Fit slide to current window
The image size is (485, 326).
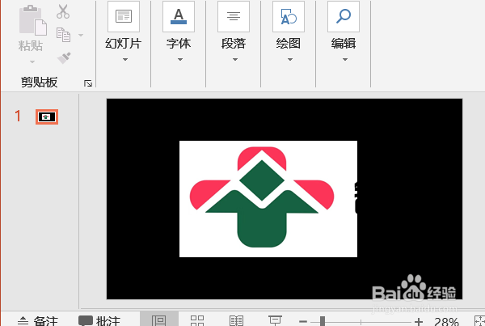(479, 321)
